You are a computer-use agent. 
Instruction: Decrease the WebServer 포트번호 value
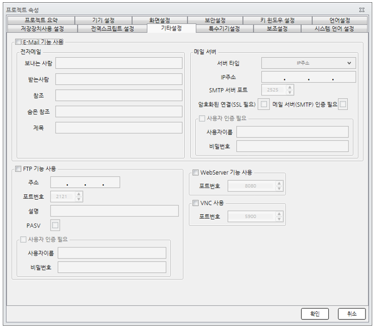tap(279, 189)
